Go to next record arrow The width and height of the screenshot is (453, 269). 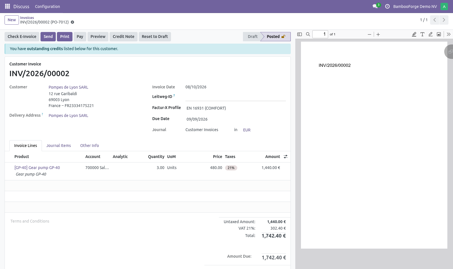pyautogui.click(x=444, y=20)
